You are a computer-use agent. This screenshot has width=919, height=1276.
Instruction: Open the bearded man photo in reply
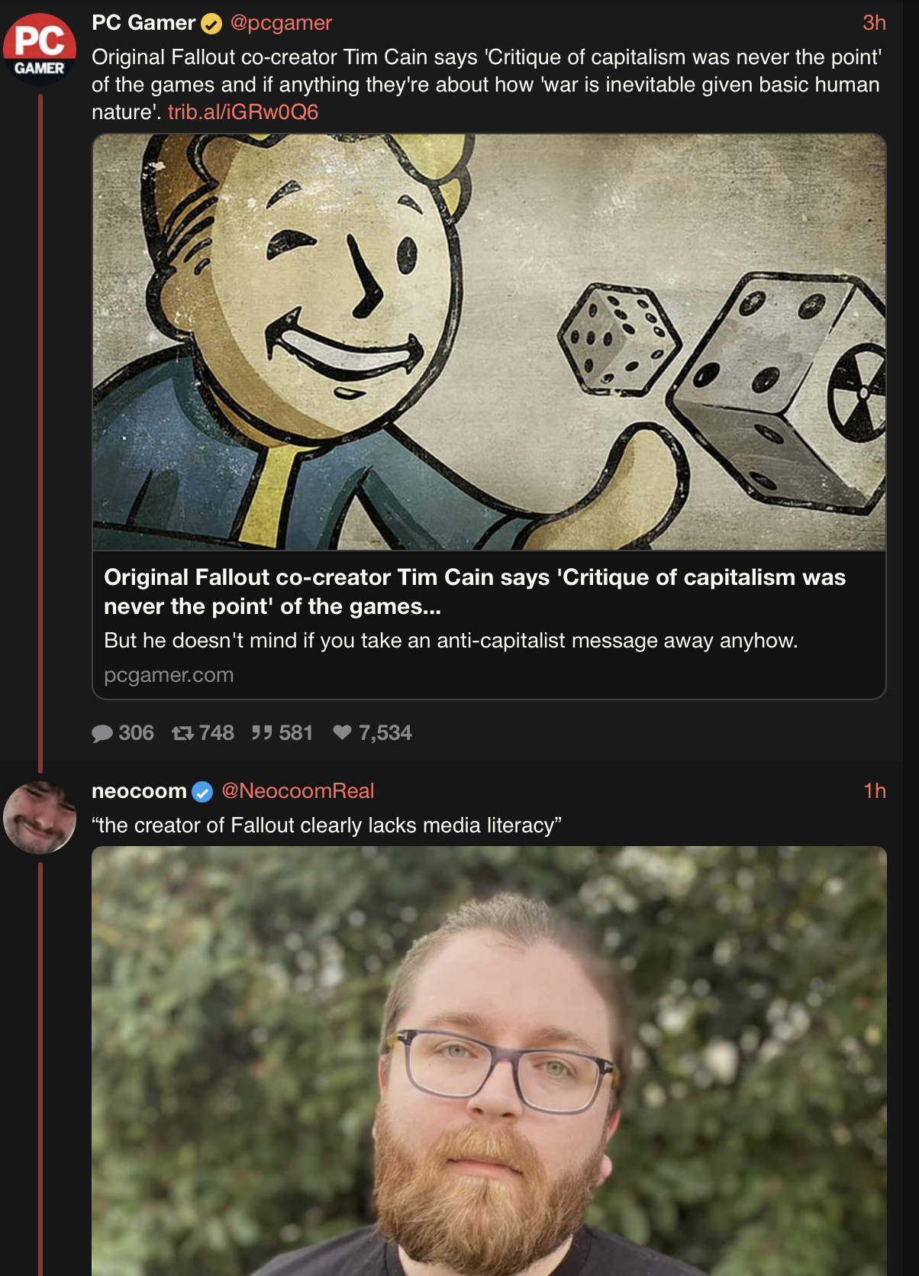pyautogui.click(x=489, y=1061)
